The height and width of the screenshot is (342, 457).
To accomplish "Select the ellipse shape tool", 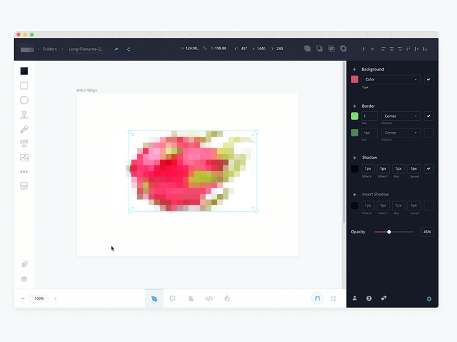I will tap(24, 100).
